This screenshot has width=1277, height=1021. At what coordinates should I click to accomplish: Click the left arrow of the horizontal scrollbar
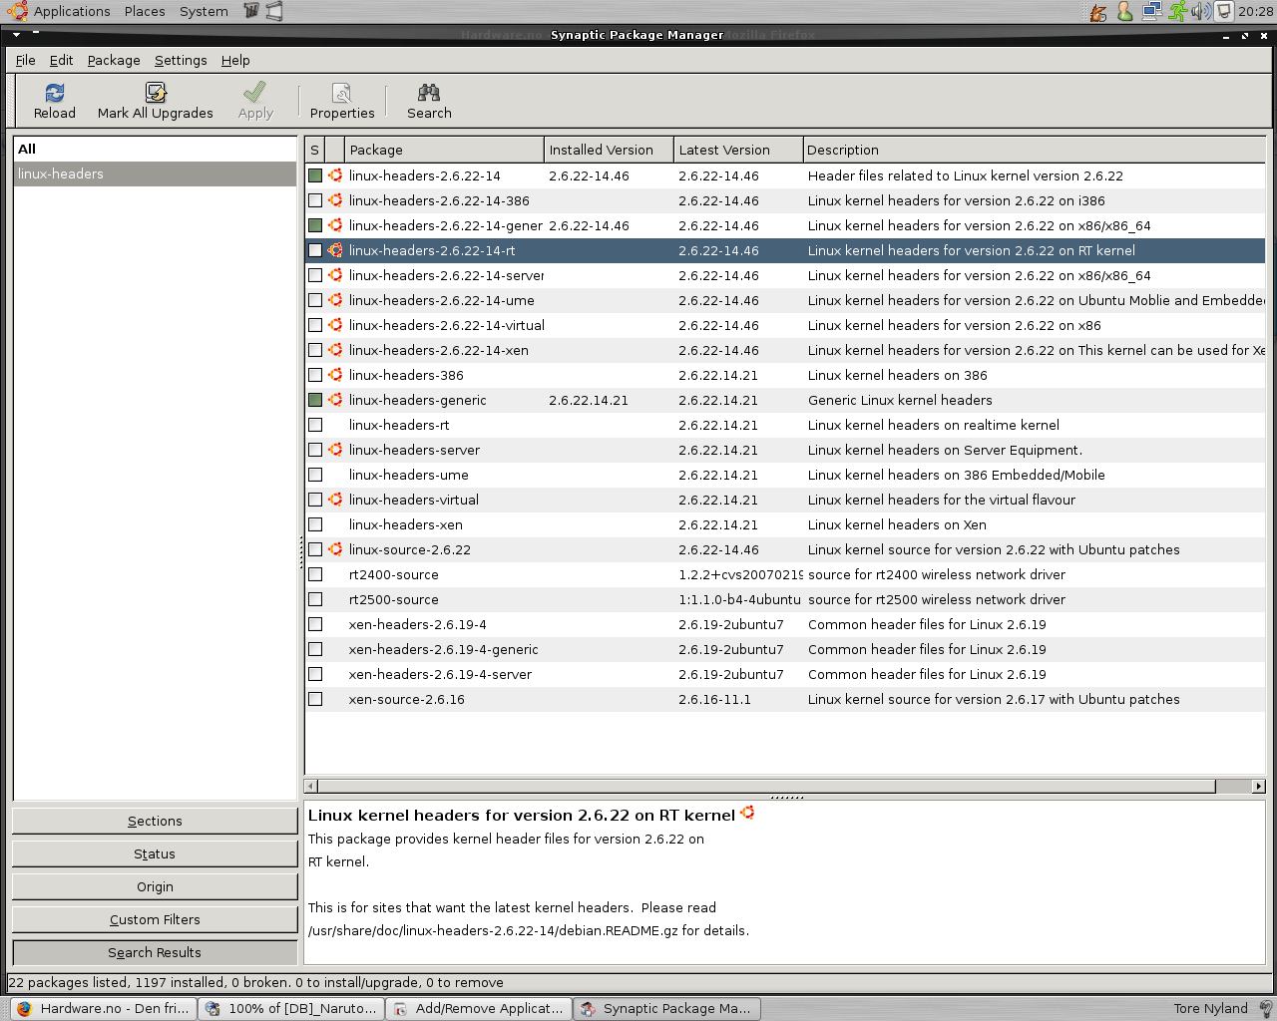[310, 786]
